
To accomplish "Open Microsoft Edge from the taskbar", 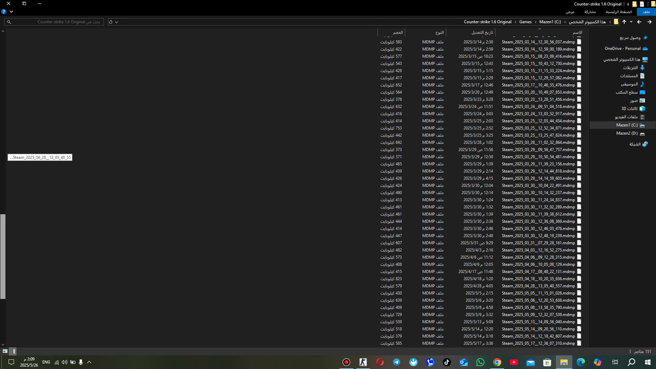I will (x=581, y=362).
